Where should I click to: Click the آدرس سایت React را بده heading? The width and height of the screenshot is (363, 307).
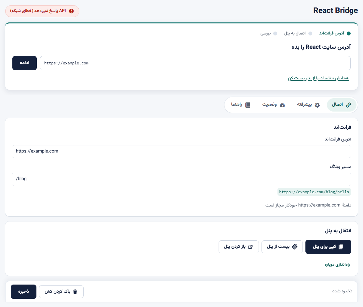321,47
